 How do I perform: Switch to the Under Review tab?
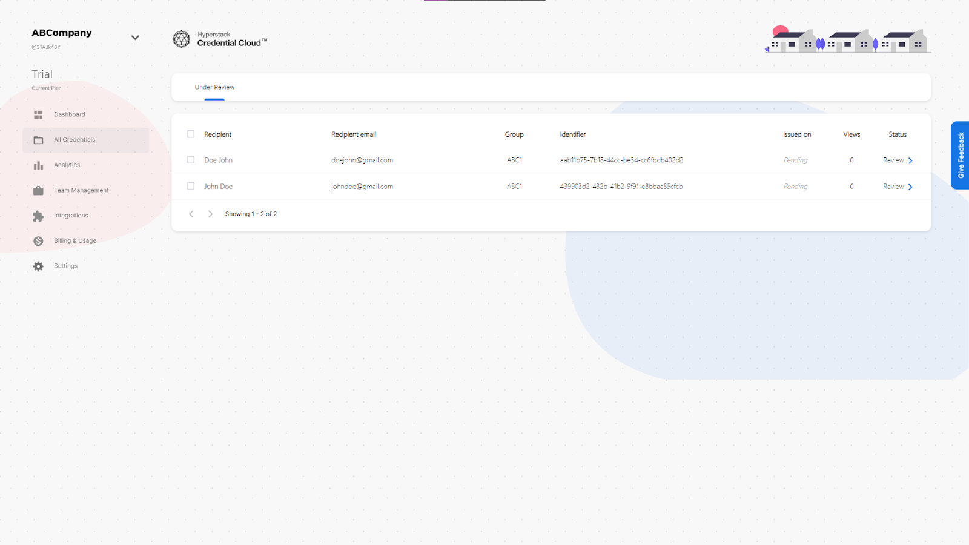[214, 87]
